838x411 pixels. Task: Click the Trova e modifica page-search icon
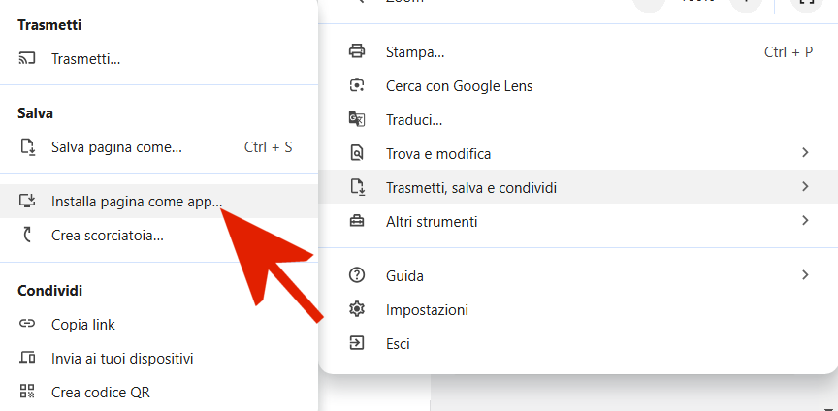coord(357,154)
